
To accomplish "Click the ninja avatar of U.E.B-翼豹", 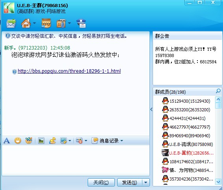I will point(165,153).
